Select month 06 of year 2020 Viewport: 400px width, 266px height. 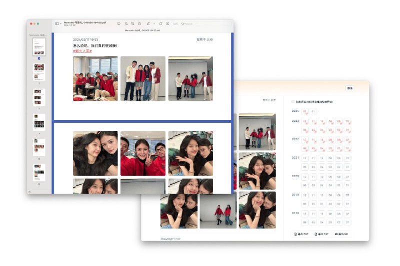304,185
